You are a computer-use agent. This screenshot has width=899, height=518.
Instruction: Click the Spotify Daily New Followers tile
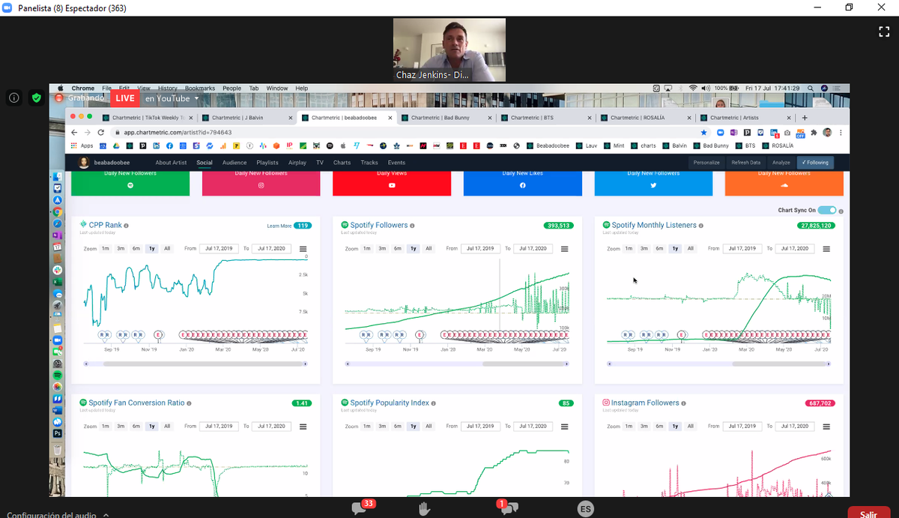tap(130, 183)
